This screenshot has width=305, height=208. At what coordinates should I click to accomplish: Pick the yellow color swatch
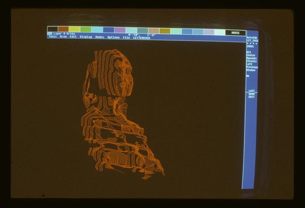click(x=74, y=29)
